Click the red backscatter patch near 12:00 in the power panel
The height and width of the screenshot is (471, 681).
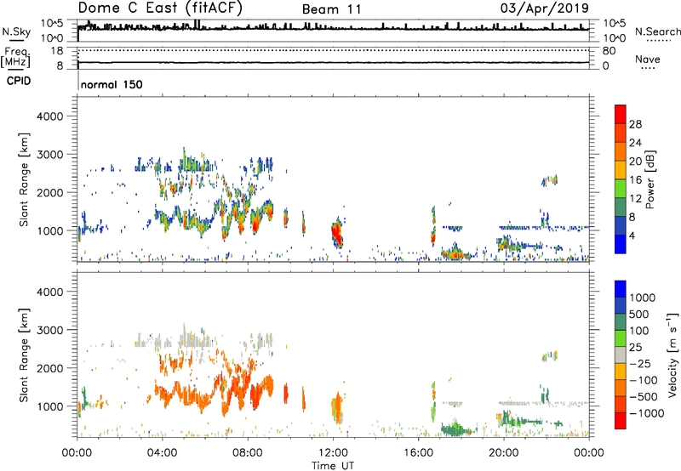pos(336,234)
